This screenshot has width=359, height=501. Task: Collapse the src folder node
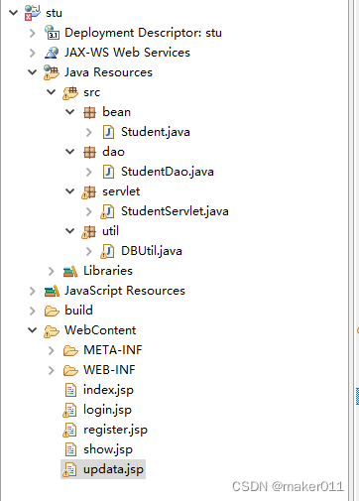tap(52, 92)
